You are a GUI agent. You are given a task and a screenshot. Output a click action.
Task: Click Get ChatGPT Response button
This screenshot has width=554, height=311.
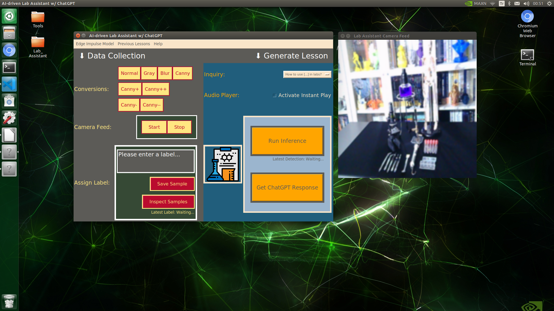287,187
